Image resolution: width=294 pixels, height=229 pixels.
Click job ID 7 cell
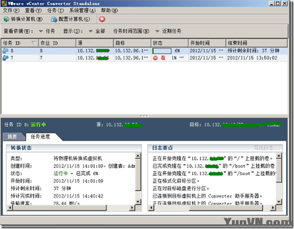pyautogui.click(x=41, y=58)
